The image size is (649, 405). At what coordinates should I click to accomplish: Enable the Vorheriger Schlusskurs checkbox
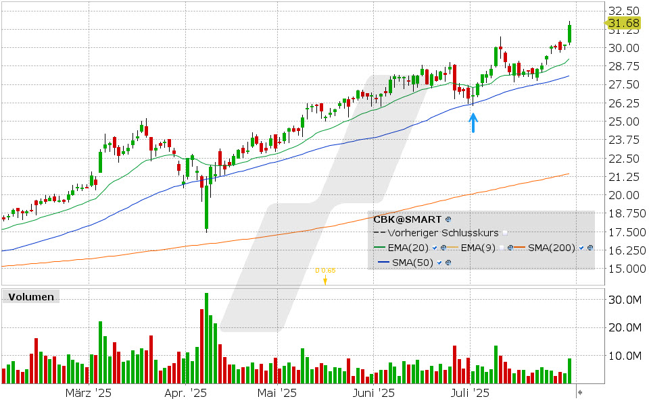504,233
